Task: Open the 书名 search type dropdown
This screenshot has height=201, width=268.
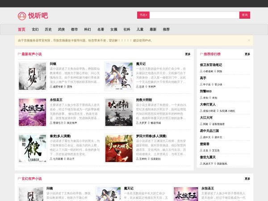Action: tap(143, 15)
